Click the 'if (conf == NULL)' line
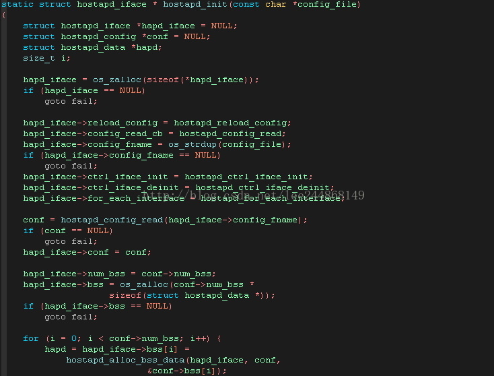 68,230
